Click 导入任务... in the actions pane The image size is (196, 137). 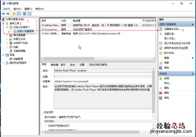coord(170,39)
